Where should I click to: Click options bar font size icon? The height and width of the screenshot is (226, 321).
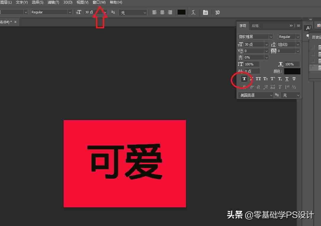(x=78, y=12)
